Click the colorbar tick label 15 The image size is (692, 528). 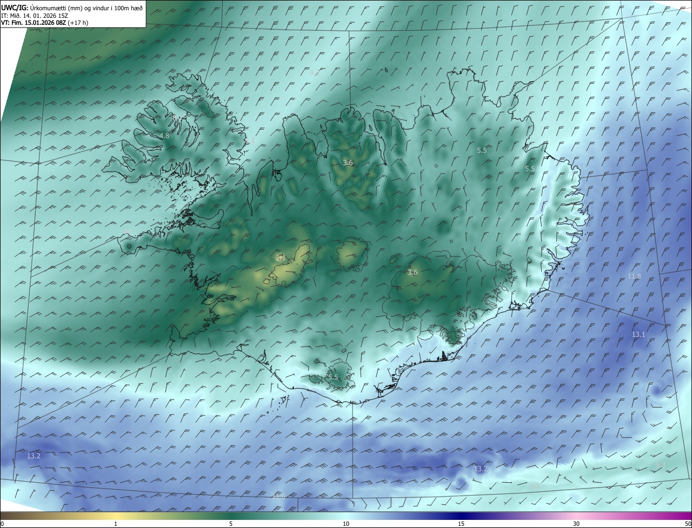pos(461,524)
